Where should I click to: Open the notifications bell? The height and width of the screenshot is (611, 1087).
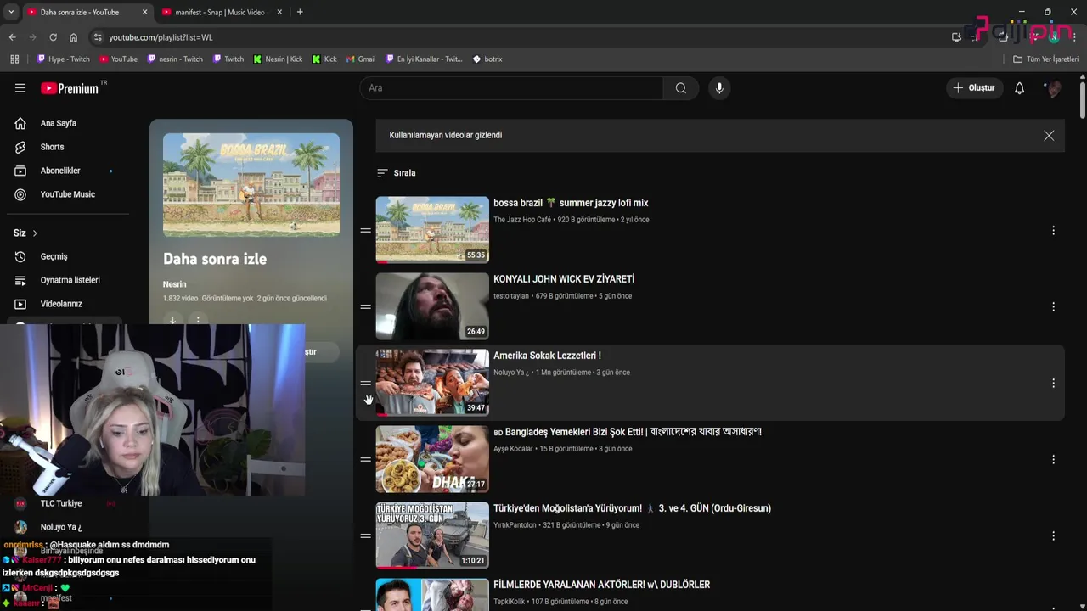pos(1019,88)
